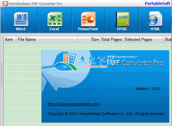Sort by the File Name column header
This screenshot has width=172, height=126.
(x=47, y=39)
